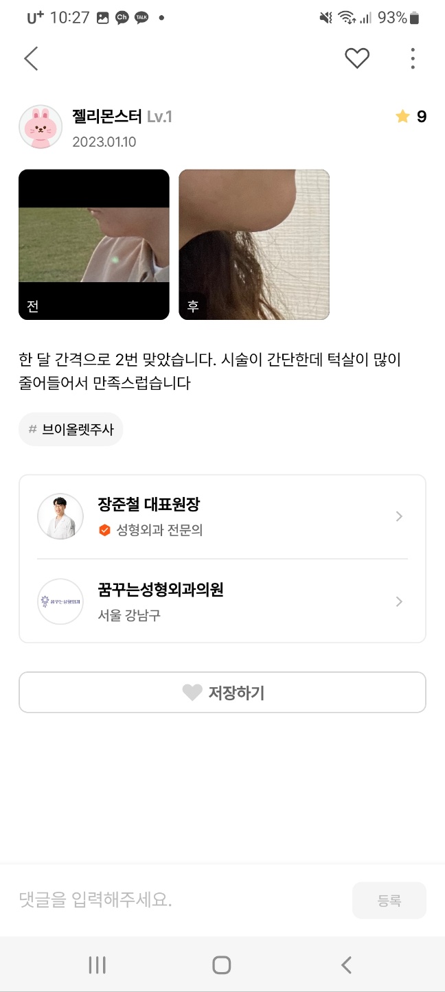
Task: Open Android recent apps navigation button
Action: [98, 965]
